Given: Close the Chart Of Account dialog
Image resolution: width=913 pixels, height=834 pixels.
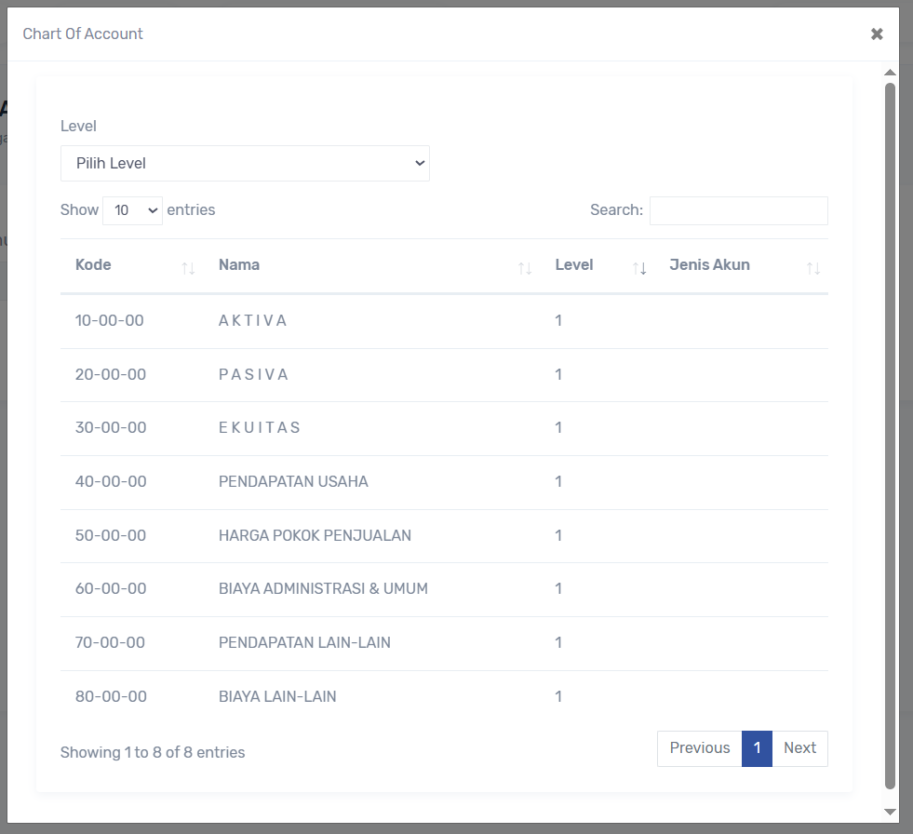Looking at the screenshot, I should [877, 34].
